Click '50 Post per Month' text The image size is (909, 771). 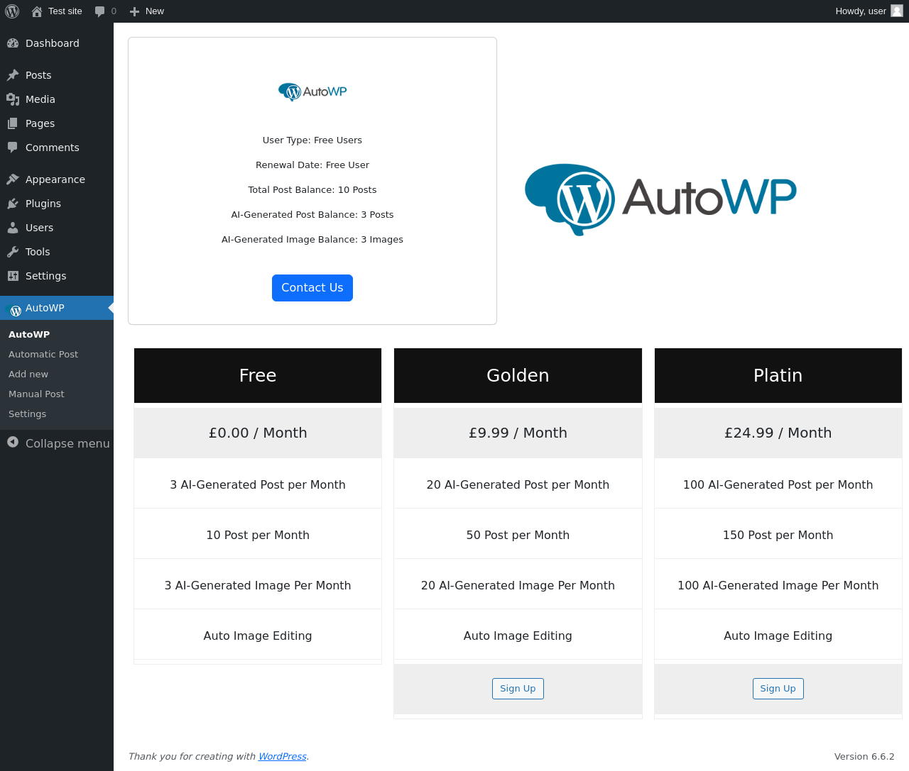(x=518, y=535)
